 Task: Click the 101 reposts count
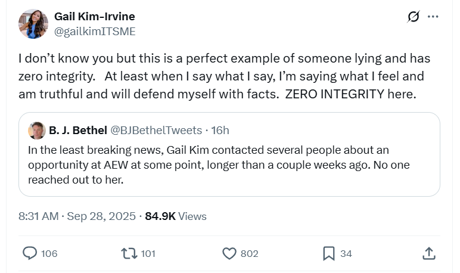[x=148, y=253]
